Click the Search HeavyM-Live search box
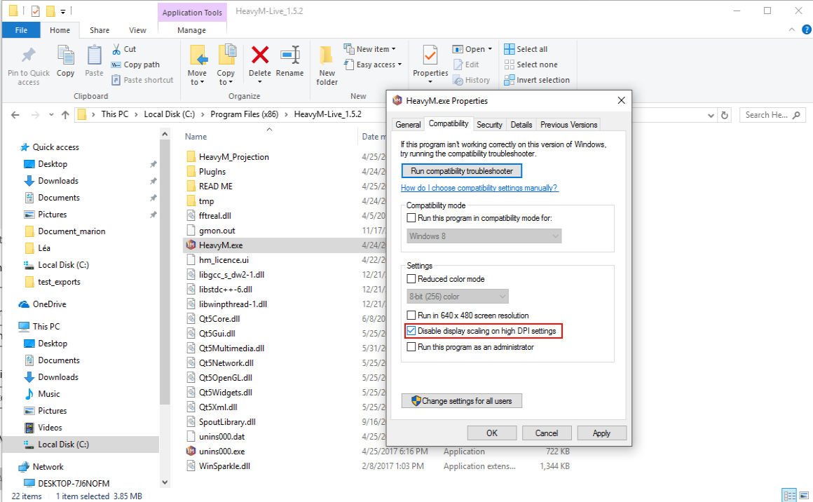 coord(772,115)
